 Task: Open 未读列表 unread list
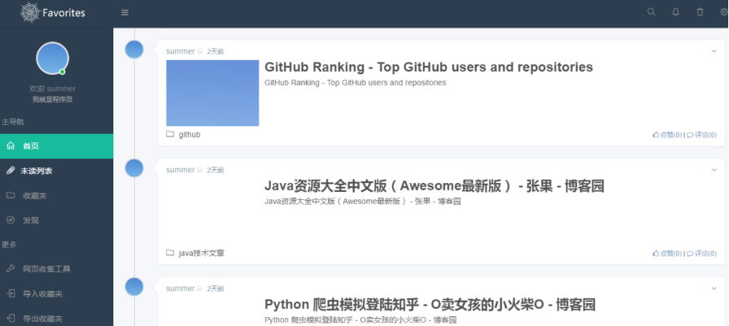tap(56, 171)
